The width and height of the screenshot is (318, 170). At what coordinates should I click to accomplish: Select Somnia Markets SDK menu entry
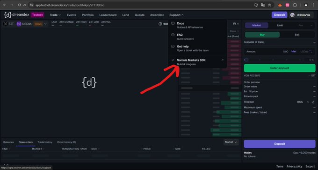[197, 62]
